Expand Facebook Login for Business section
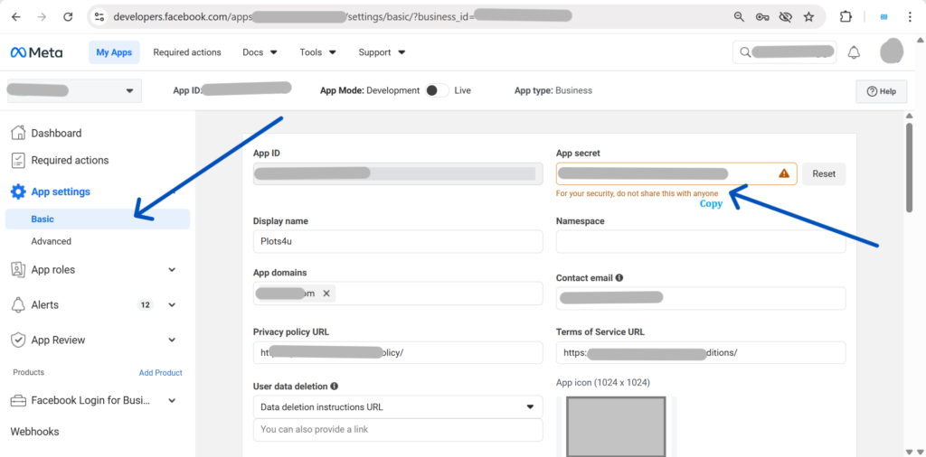 [x=172, y=401]
